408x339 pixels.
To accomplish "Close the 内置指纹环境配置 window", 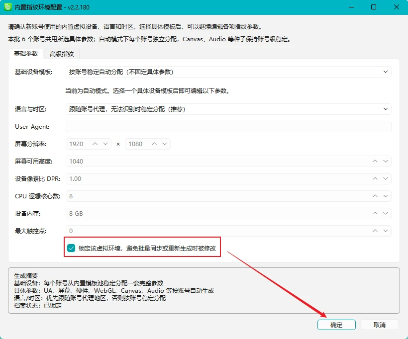I will pos(396,7).
